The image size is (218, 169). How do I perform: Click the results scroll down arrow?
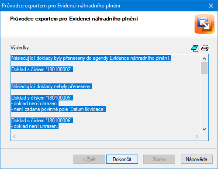click(x=204, y=129)
